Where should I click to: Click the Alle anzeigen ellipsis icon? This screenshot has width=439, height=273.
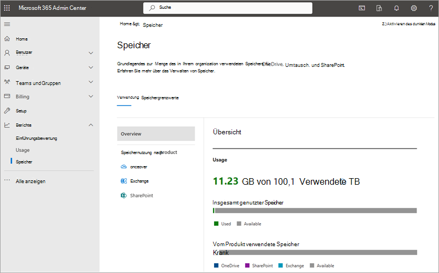coord(7,180)
